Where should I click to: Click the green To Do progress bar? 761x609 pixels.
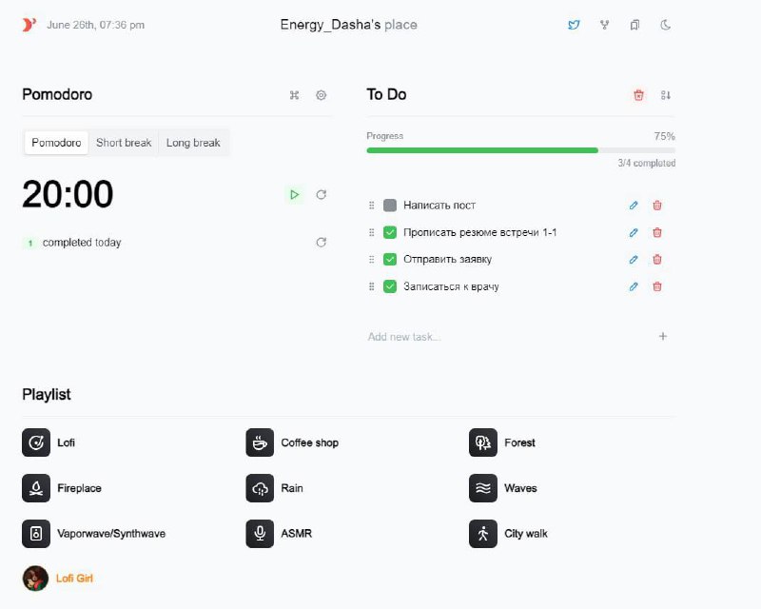pos(482,150)
